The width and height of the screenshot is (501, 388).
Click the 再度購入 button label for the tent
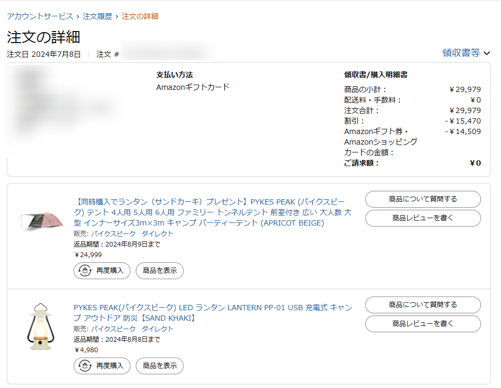(x=109, y=271)
